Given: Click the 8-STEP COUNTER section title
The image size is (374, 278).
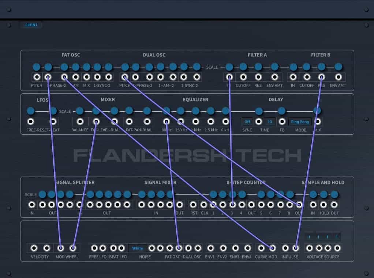Looking at the screenshot, I should pos(246,182).
